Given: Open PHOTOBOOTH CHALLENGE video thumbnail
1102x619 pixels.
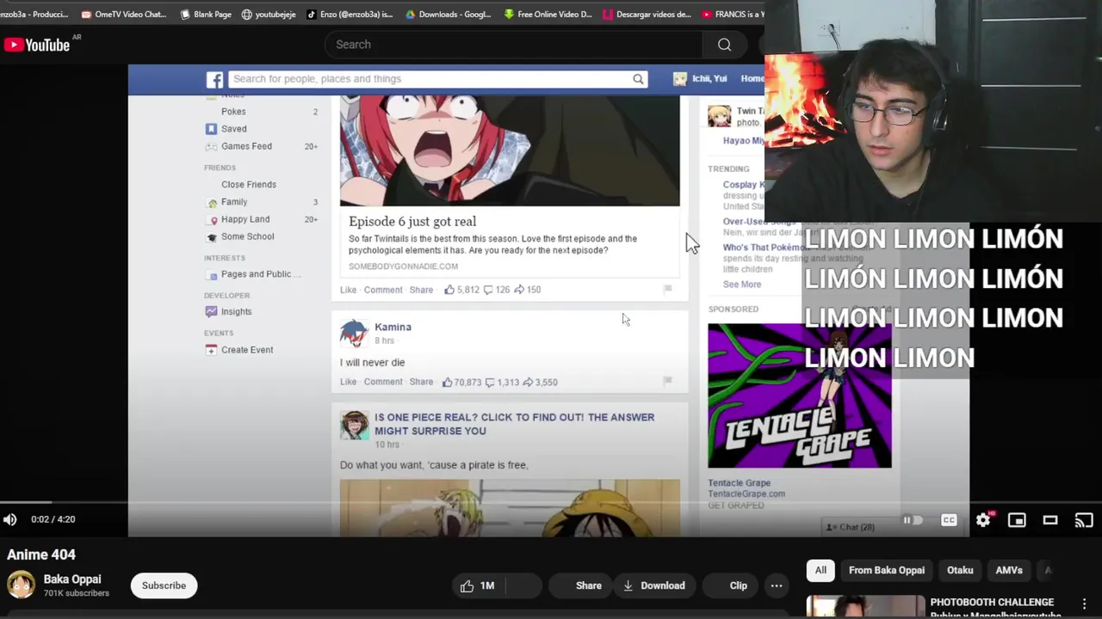Looking at the screenshot, I should [865, 607].
